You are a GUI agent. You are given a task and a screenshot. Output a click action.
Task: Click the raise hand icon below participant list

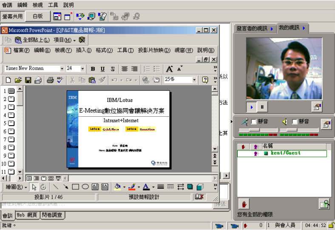[x=244, y=204]
